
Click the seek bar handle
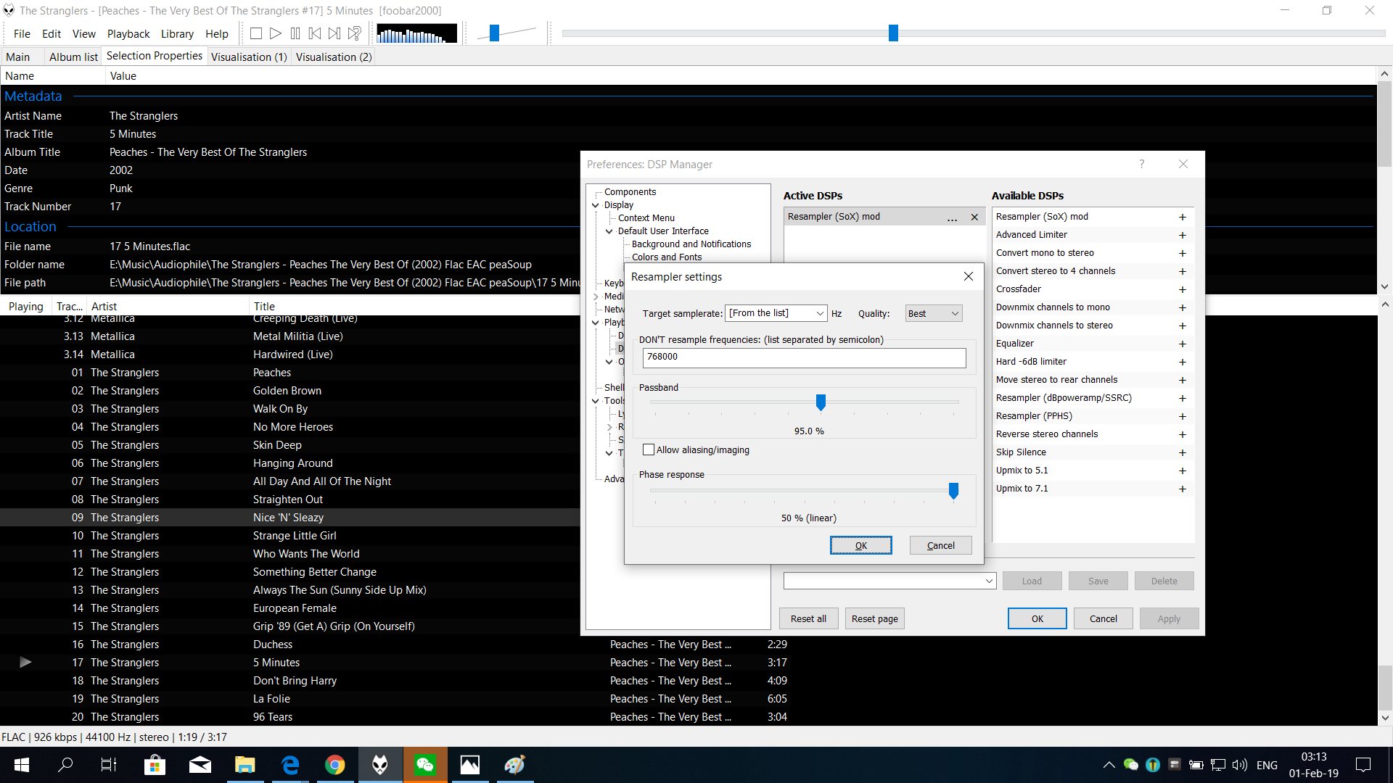(893, 33)
